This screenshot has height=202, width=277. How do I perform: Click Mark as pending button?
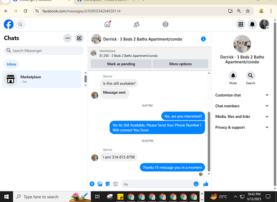(x=121, y=64)
